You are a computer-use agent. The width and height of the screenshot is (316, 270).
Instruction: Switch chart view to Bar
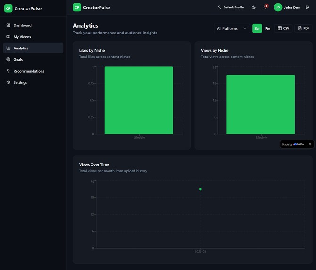click(x=257, y=28)
